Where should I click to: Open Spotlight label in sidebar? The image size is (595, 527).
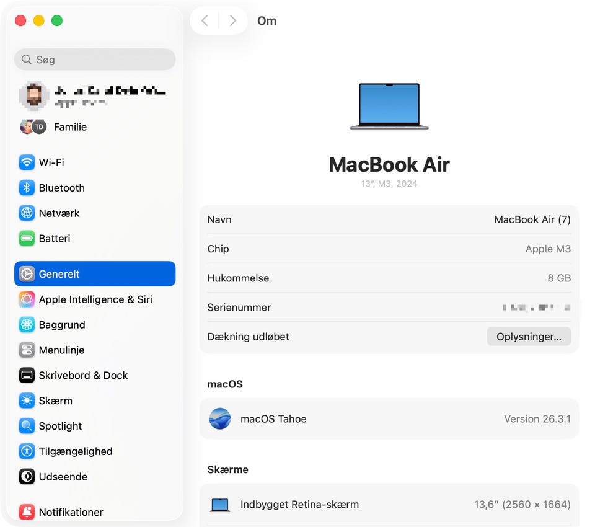point(60,426)
